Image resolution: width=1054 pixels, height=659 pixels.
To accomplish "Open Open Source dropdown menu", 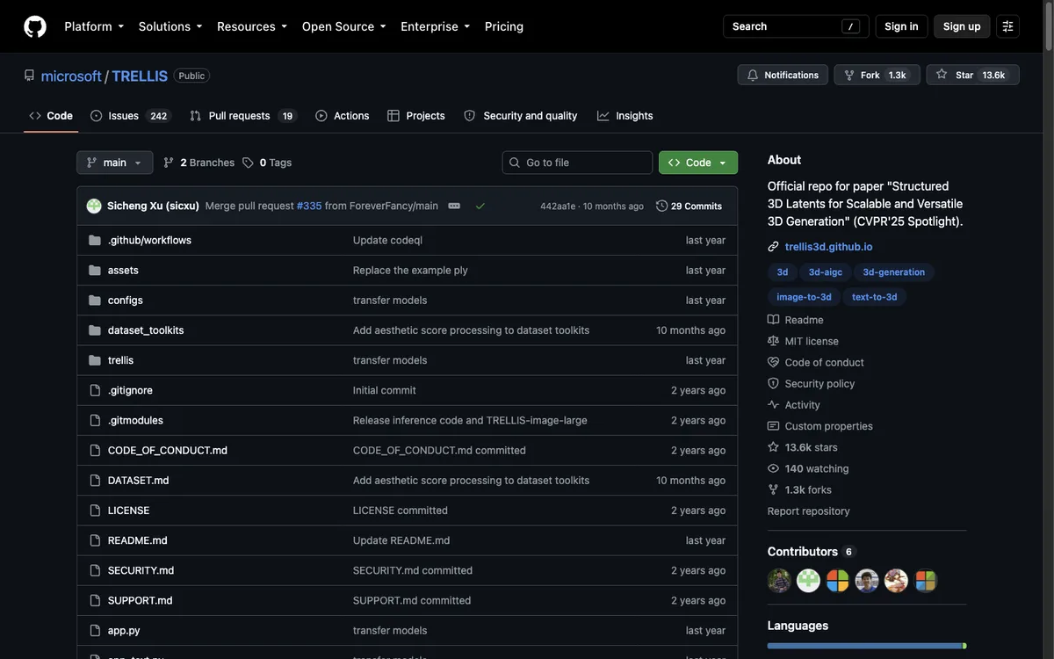I will click(344, 26).
